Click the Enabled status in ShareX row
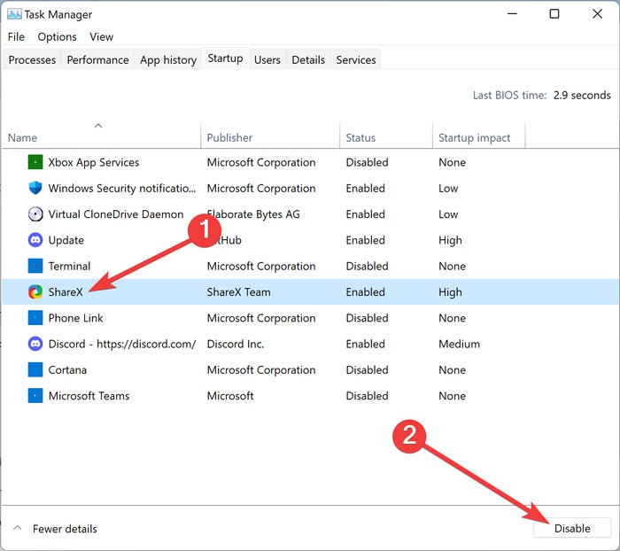The width and height of the screenshot is (620, 551). (x=365, y=292)
